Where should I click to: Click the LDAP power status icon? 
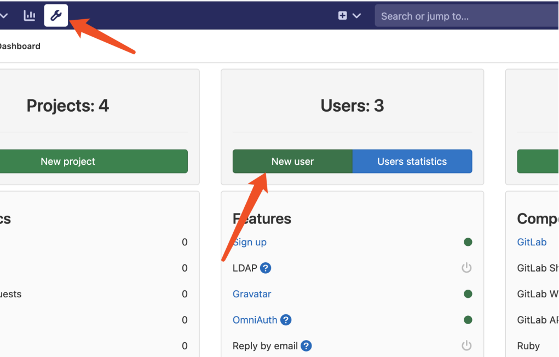(x=466, y=268)
